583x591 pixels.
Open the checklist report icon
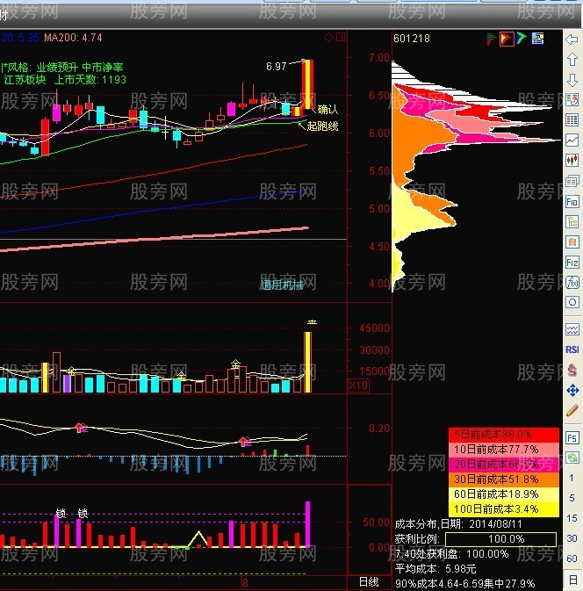572,100
